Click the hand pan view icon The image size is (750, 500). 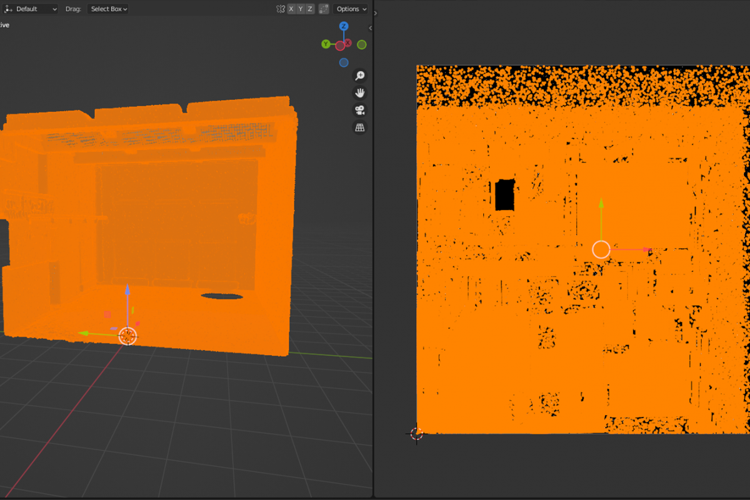(x=360, y=93)
